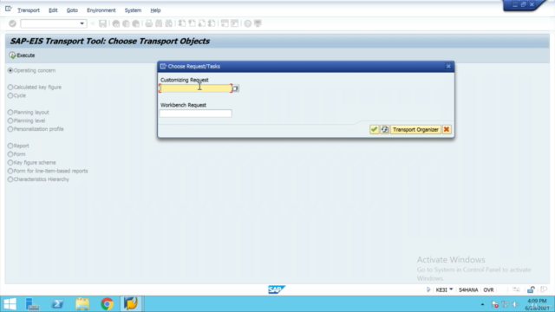Image resolution: width=555 pixels, height=312 pixels.
Task: Click the Save diskette icon in toolbar
Action: [102, 23]
